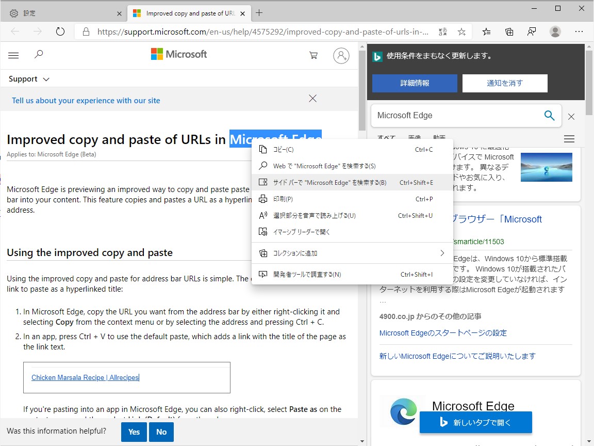Click the sidebar search magnifier icon
The image size is (594, 446).
coord(549,115)
